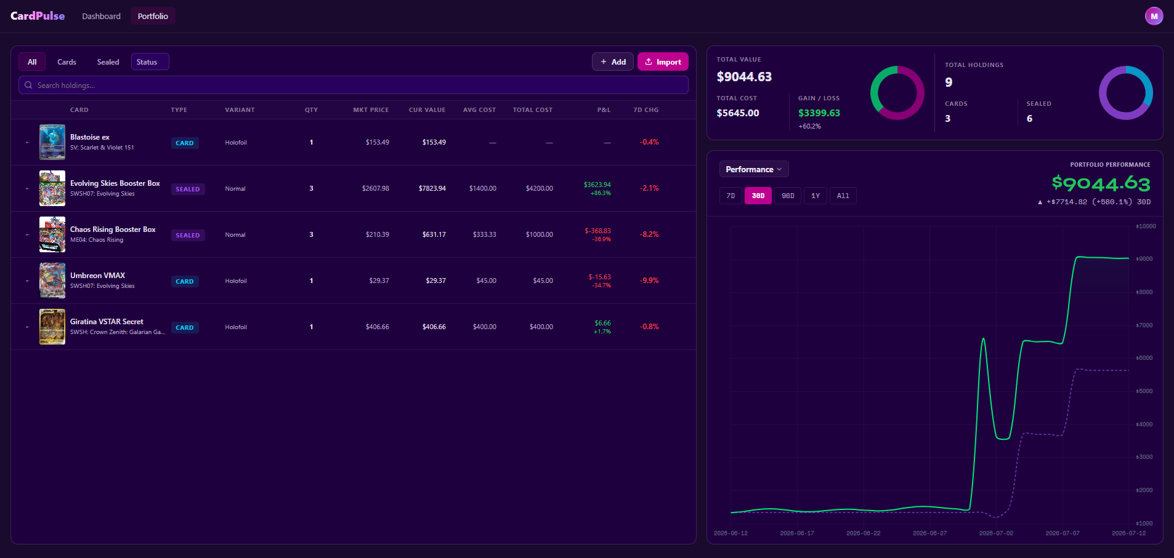Sort by the P&L column header
This screenshot has height=558, width=1174.
pos(604,110)
